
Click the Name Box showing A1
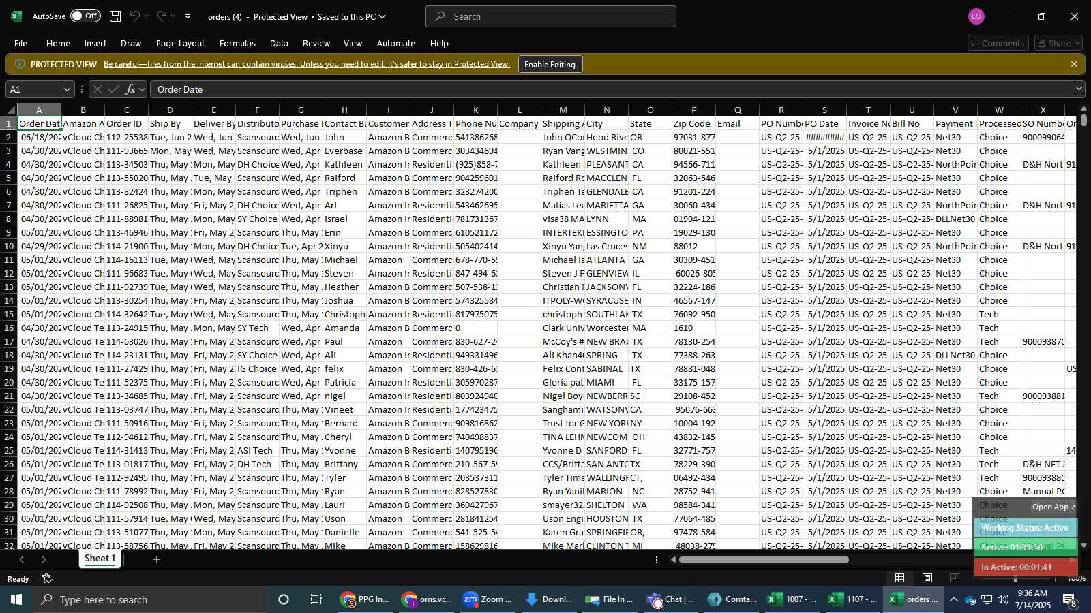(x=34, y=89)
